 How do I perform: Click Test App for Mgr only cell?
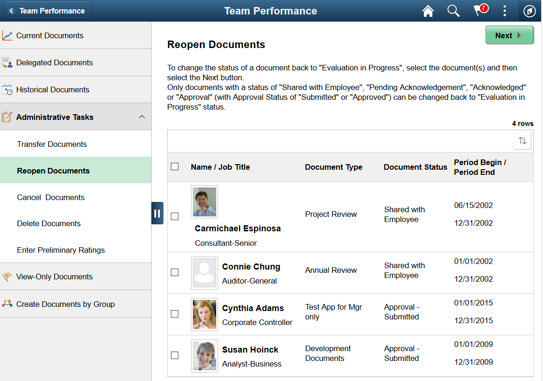[333, 312]
